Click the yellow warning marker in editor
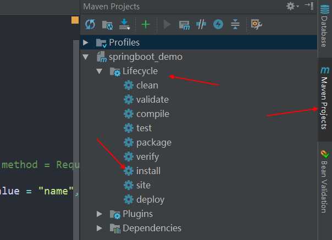The image size is (332, 240). point(75,20)
